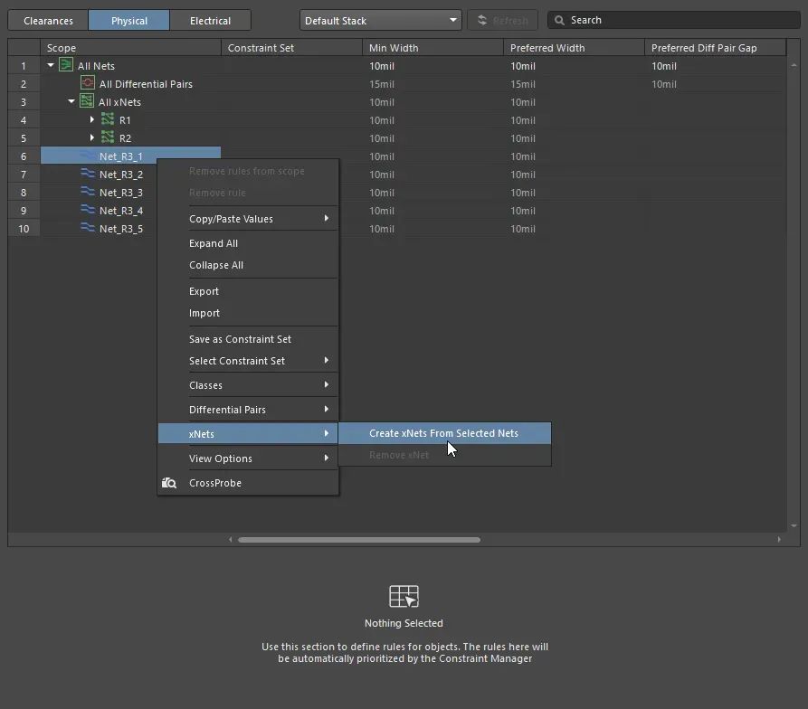Viewport: 808px width, 709px height.
Task: Select the All Nets row label
Action: [x=96, y=66]
